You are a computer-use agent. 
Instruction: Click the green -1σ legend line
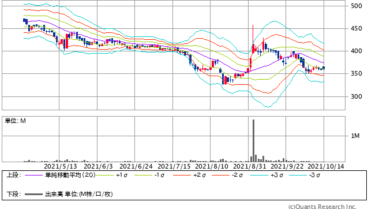143,175
